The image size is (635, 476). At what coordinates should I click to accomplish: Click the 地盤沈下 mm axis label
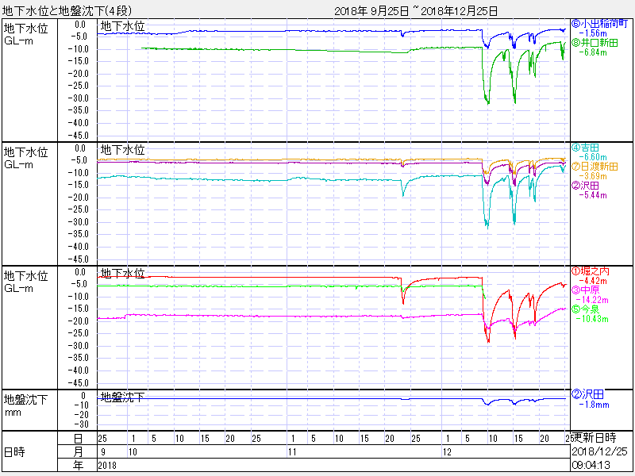pyautogui.click(x=27, y=406)
